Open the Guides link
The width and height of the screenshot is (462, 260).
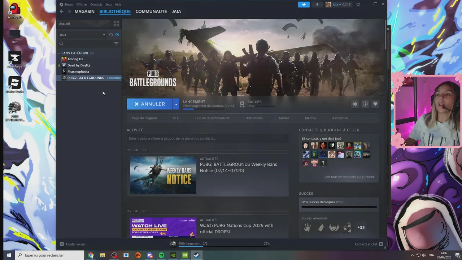pyautogui.click(x=284, y=118)
